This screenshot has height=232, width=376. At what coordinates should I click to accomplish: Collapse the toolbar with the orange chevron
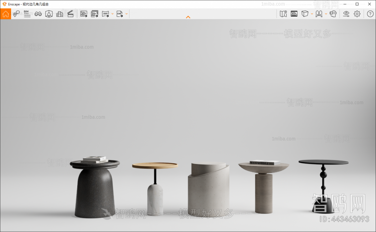point(188,17)
